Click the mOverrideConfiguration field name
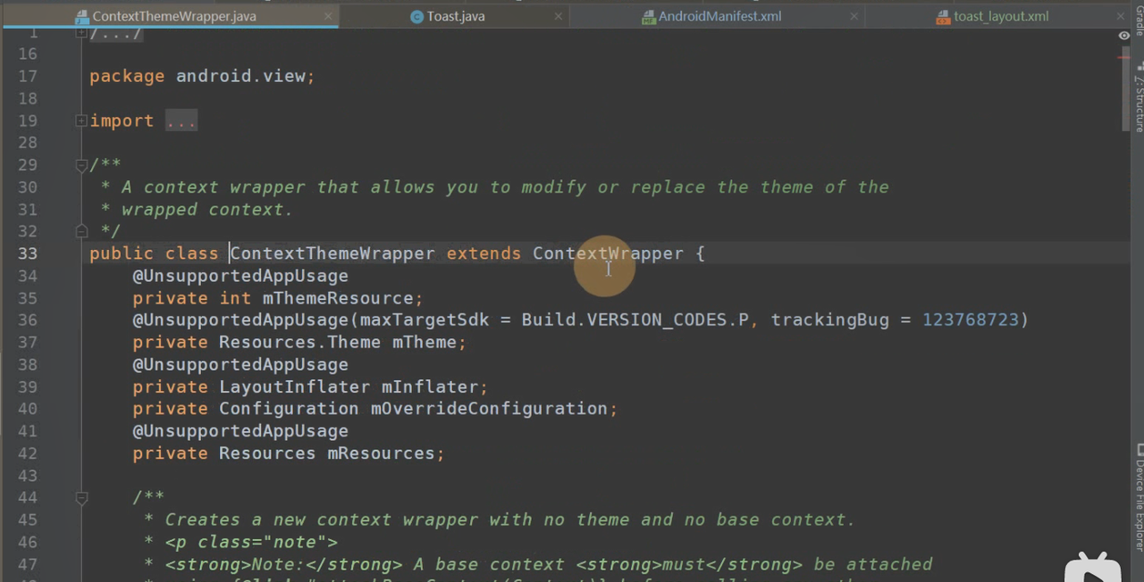This screenshot has height=582, width=1144. 489,409
